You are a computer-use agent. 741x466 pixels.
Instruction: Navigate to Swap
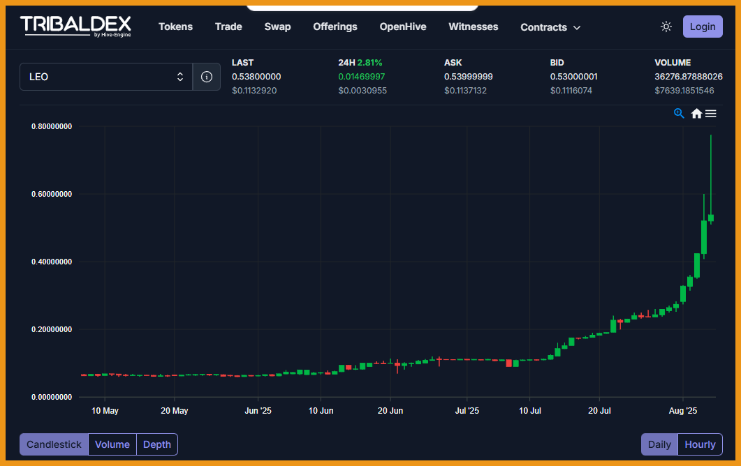pos(277,27)
